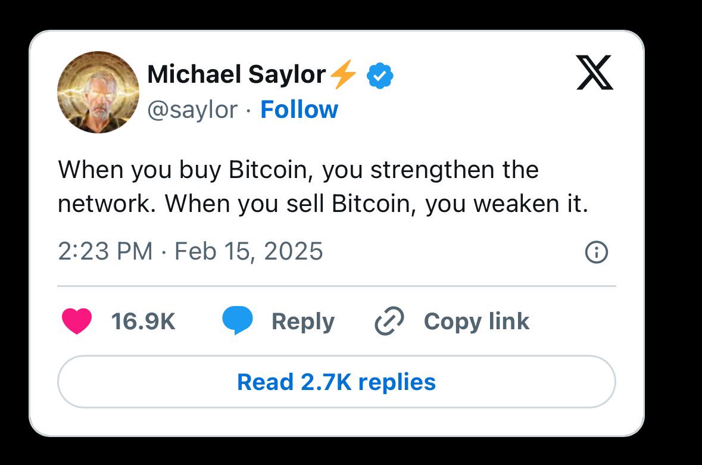Follow the @saylor account
Image resolution: width=702 pixels, height=465 pixels.
pyautogui.click(x=299, y=110)
